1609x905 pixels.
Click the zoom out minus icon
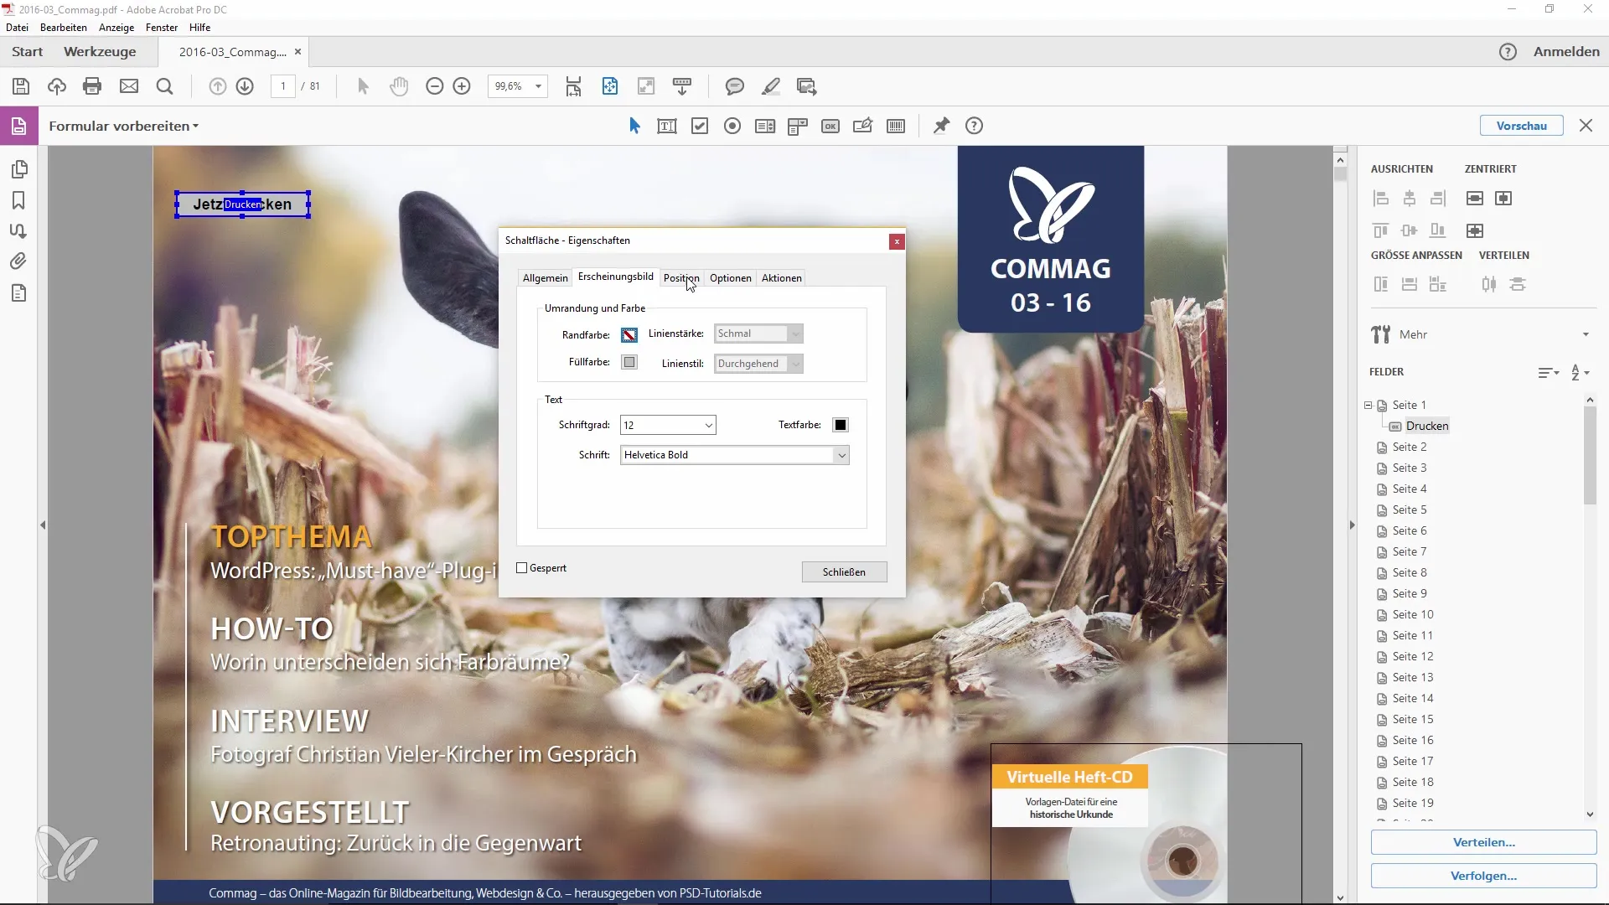434,86
